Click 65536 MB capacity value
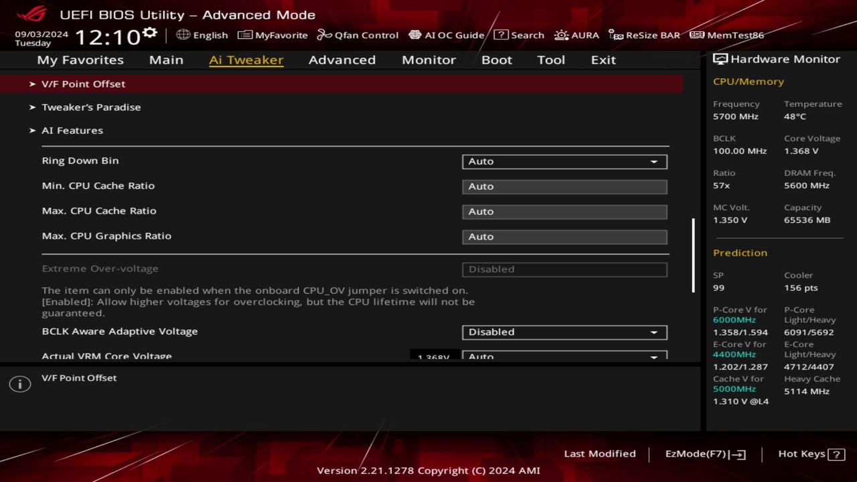The height and width of the screenshot is (482, 857). tap(807, 220)
